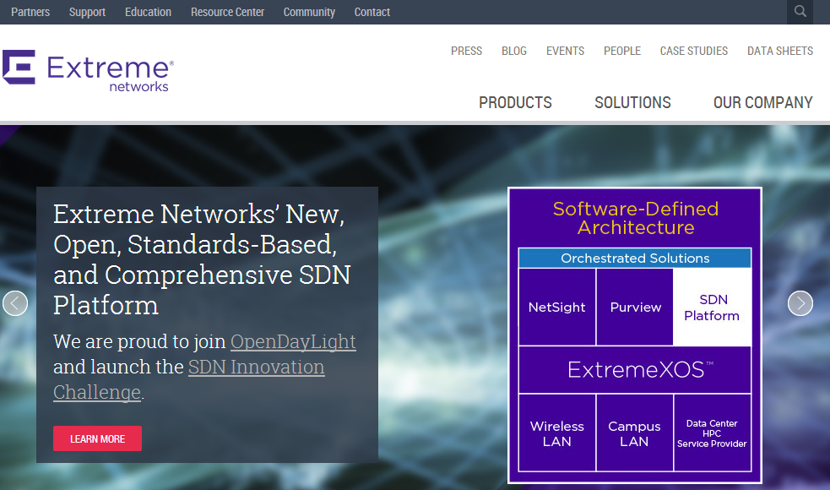Select the Campus LAN tile

click(635, 433)
